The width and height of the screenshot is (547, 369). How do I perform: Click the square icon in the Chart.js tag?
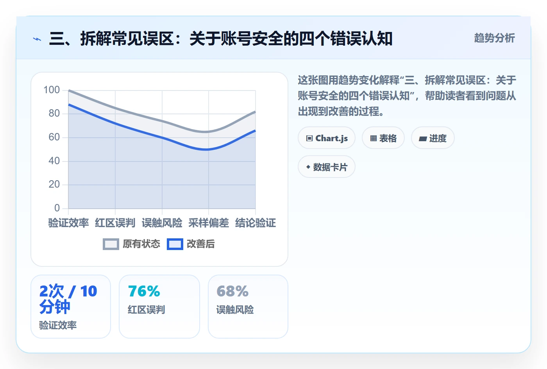(309, 138)
